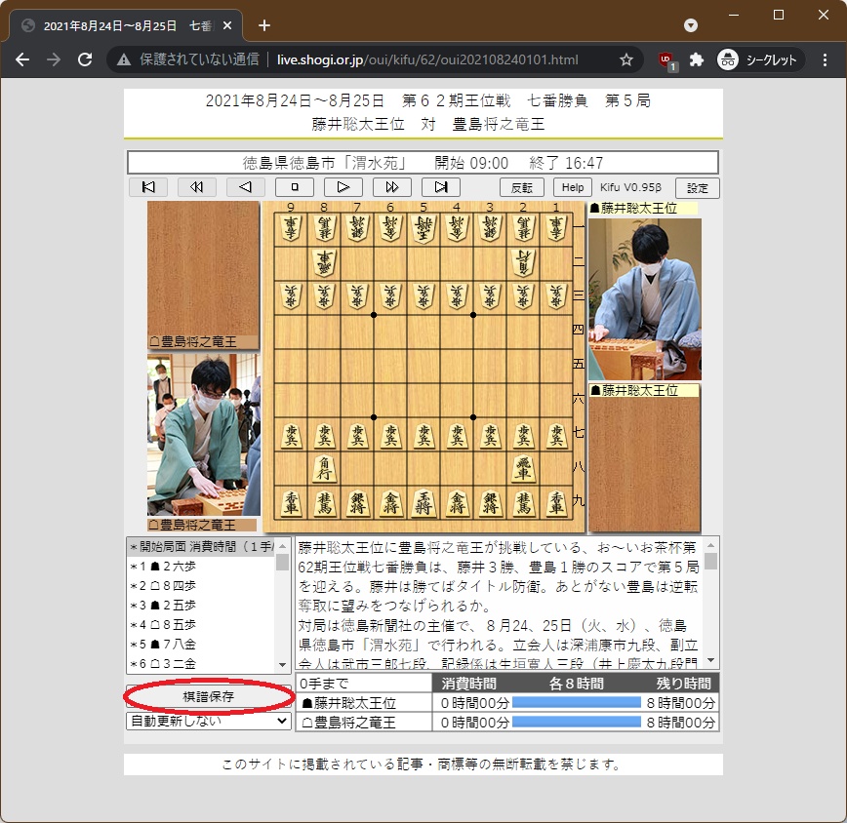Open the Kifu viewer Help
The image size is (847, 823).
pos(572,186)
